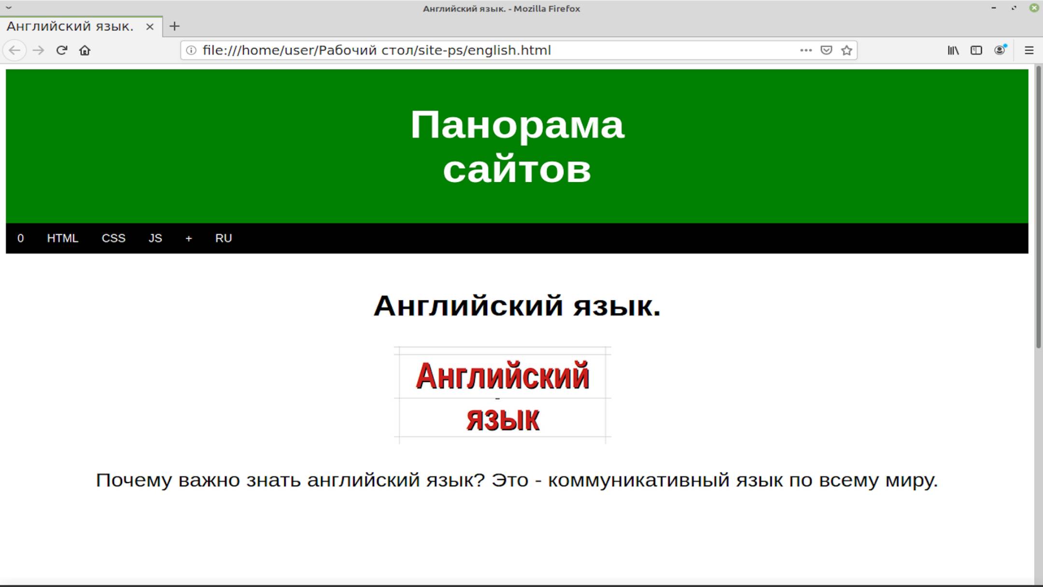Open the Library bookmarks and history icon

click(953, 50)
